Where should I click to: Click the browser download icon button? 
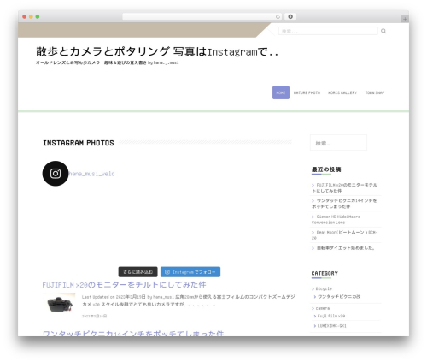click(290, 16)
